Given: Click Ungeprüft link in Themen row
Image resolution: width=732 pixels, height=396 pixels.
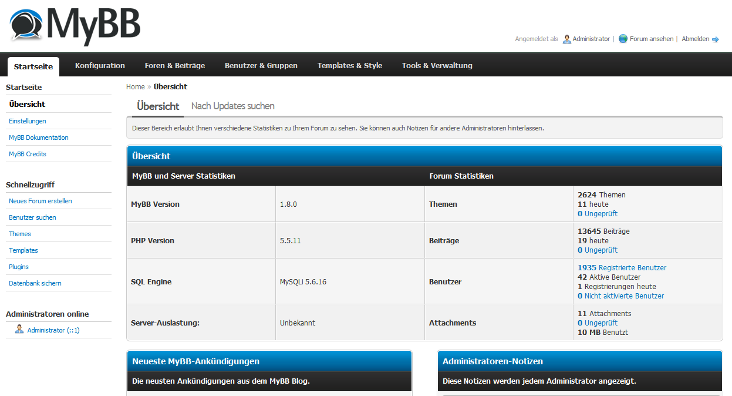Looking at the screenshot, I should point(598,214).
